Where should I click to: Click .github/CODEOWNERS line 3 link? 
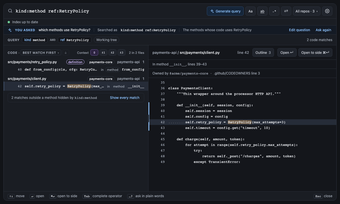pyautogui.click(x=237, y=73)
